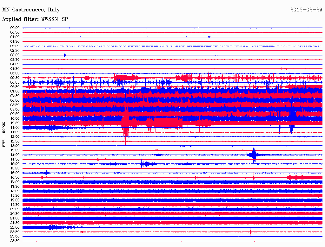Click the 03:30 time label

[x=15, y=60]
